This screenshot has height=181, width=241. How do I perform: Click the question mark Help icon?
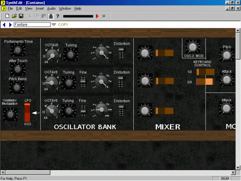[58, 16]
